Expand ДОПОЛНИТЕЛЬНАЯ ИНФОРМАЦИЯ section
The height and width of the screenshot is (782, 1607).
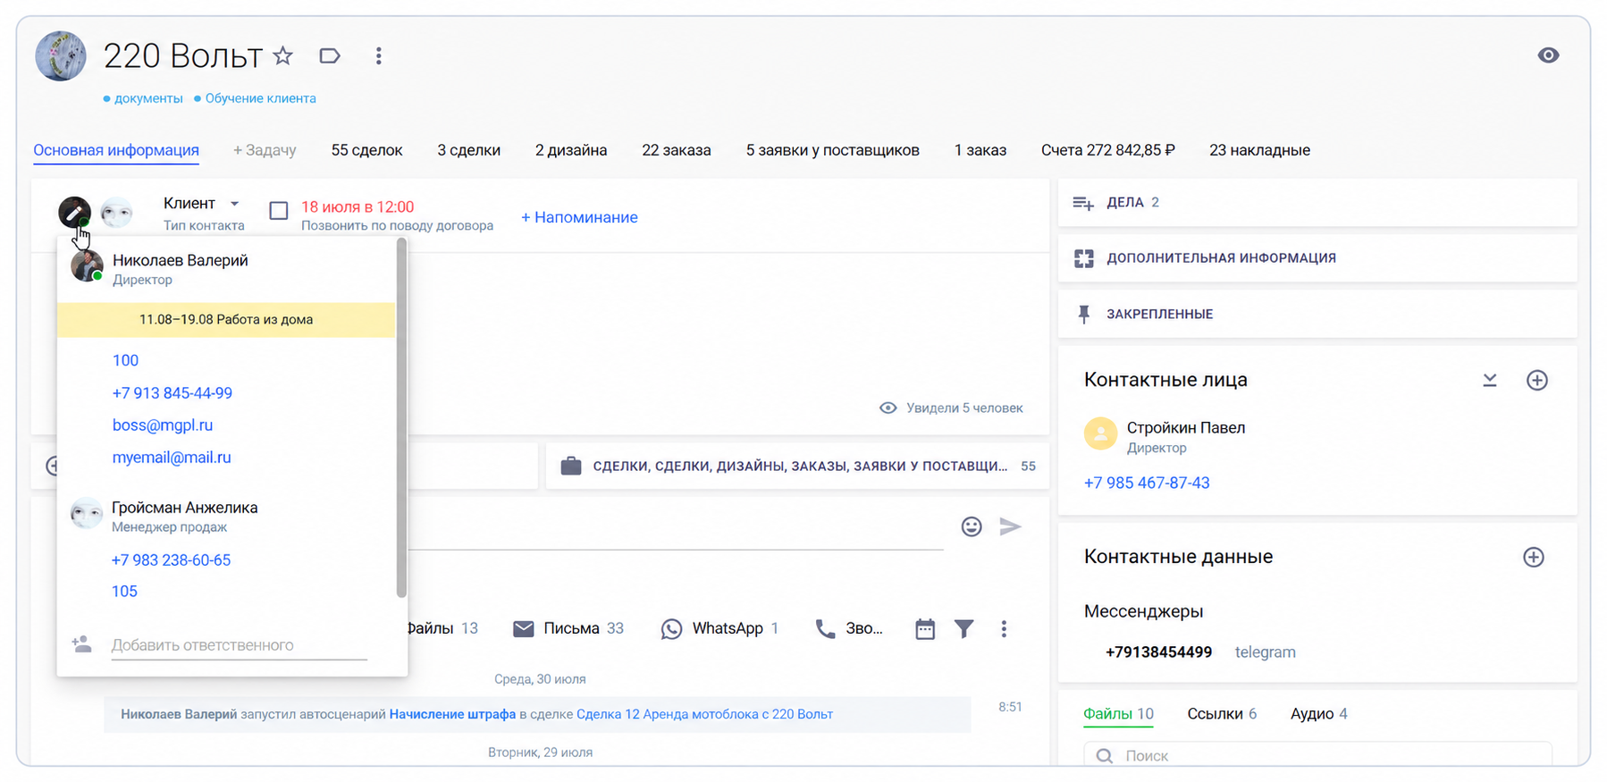pyautogui.click(x=1317, y=258)
